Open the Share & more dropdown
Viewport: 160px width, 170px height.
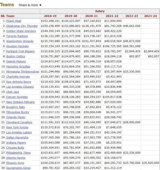[30, 5]
